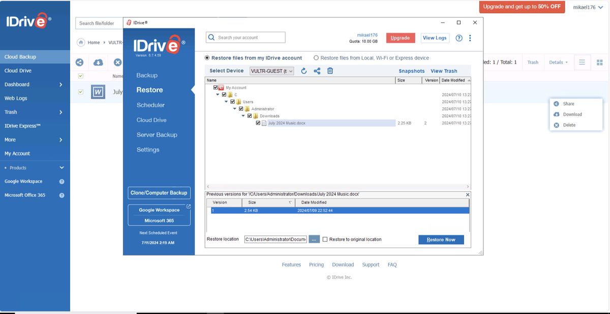610x314 pixels.
Task: Open View Logs
Action: pos(435,38)
